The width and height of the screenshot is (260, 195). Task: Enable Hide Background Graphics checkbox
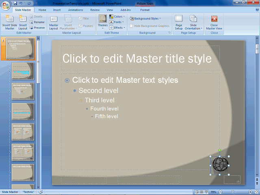[131, 26]
